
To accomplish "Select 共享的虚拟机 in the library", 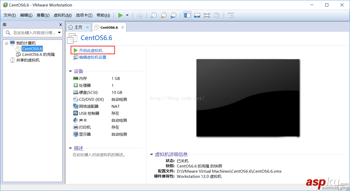I will tap(28, 60).
